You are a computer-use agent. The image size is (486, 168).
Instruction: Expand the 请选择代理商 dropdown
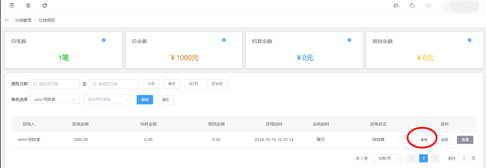(x=108, y=99)
